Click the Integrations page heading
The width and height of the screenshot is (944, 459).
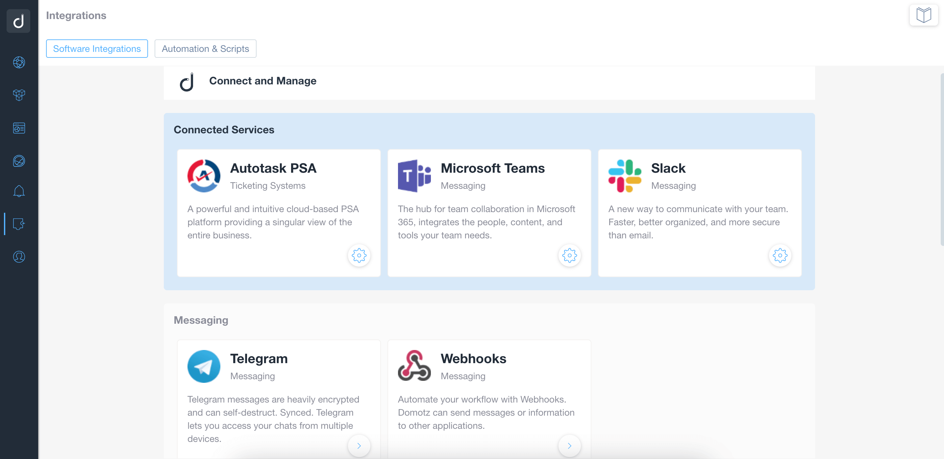pyautogui.click(x=76, y=15)
